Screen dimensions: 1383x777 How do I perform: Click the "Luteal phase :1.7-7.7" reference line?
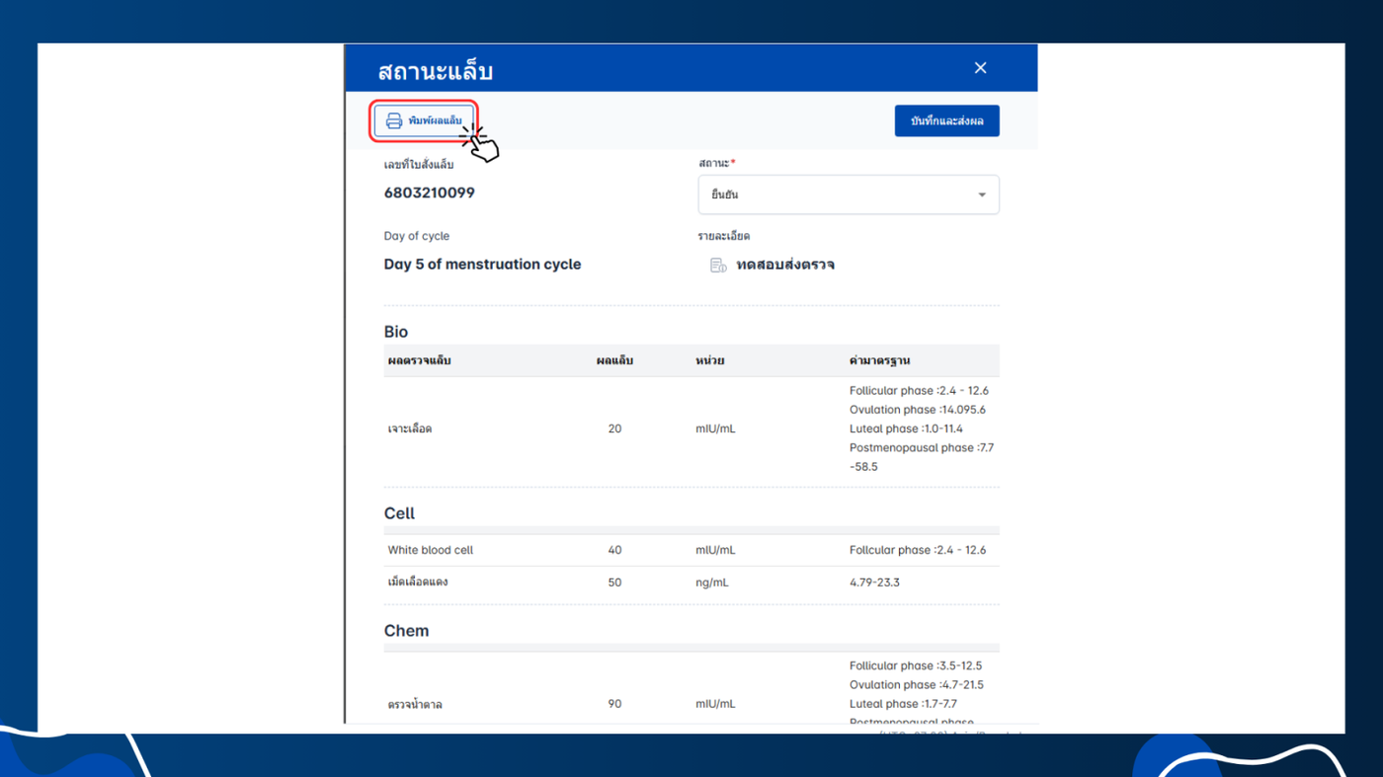point(902,704)
